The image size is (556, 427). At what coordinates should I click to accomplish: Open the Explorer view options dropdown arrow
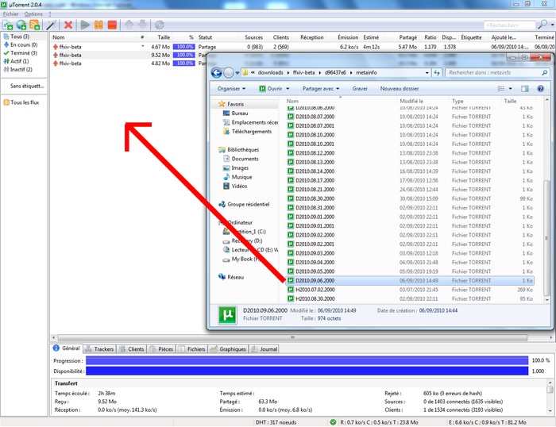click(x=510, y=89)
